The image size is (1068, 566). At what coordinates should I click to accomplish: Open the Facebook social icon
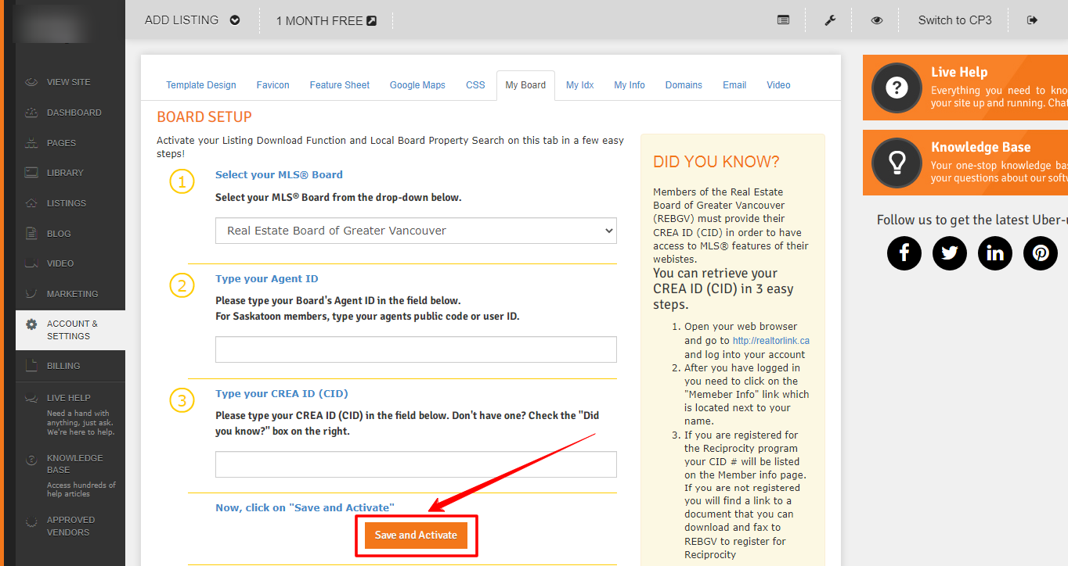point(904,253)
